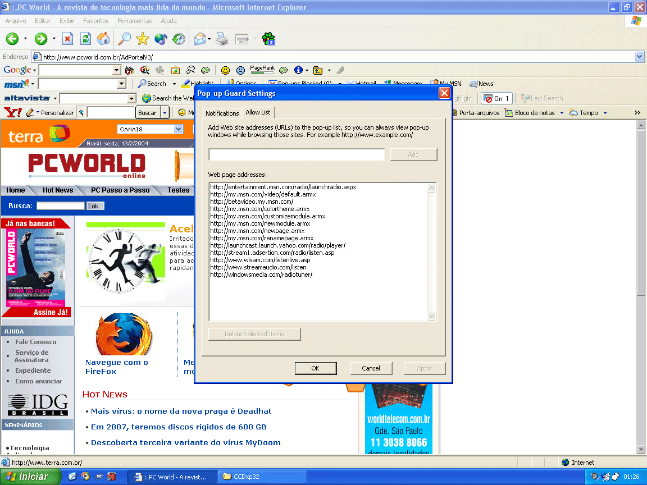The width and height of the screenshot is (647, 485).
Task: Click Google toolbar yellow happy face vote
Action: coord(225,70)
